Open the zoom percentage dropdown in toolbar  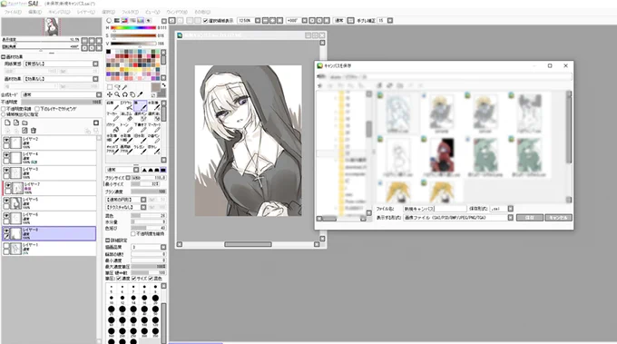point(258,21)
